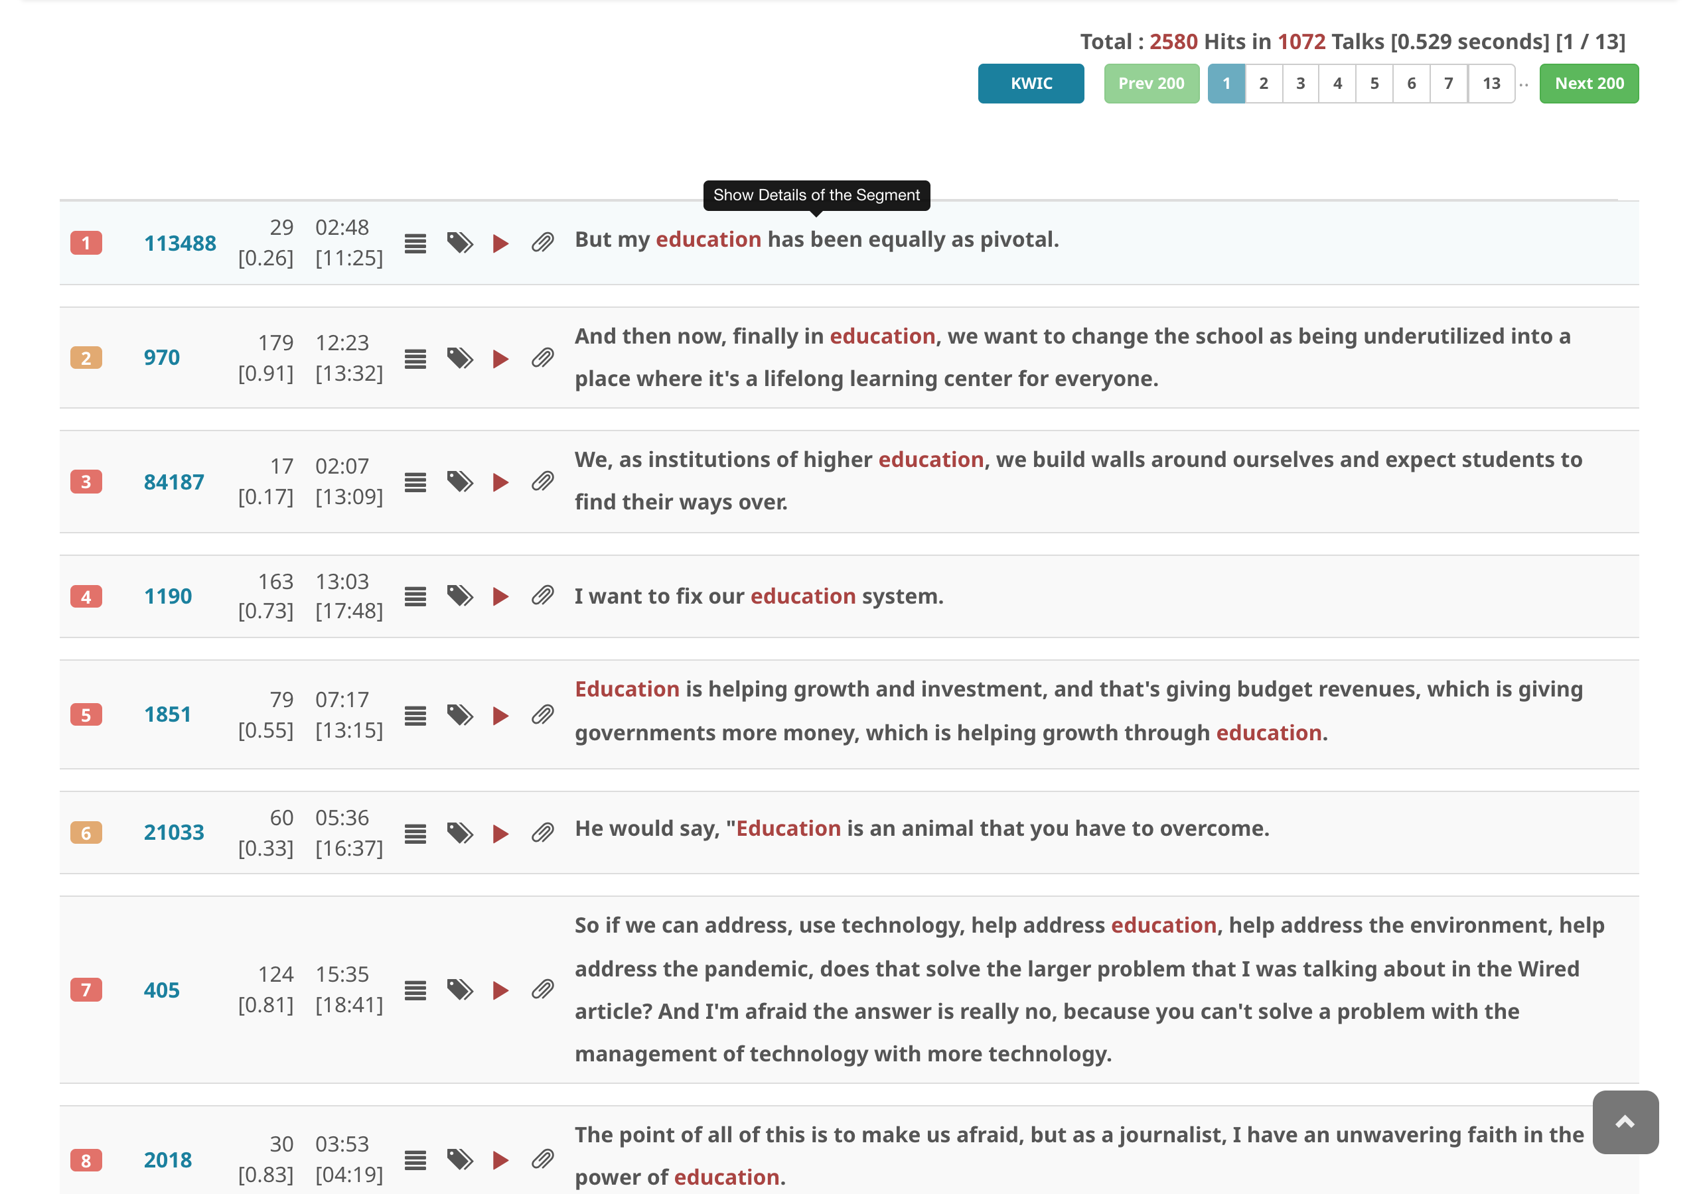
Task: Open tags icon for talk 21033
Action: click(x=459, y=833)
